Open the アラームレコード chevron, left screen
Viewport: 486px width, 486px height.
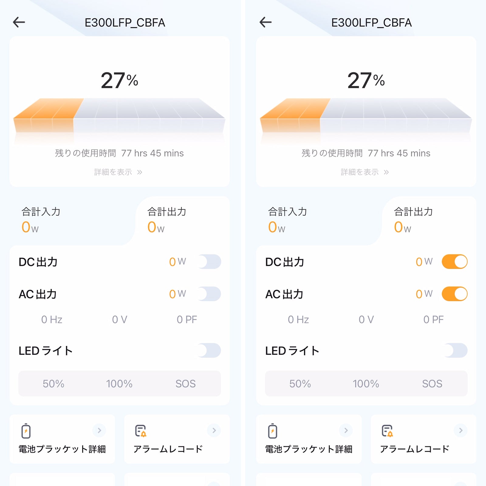[x=214, y=430]
